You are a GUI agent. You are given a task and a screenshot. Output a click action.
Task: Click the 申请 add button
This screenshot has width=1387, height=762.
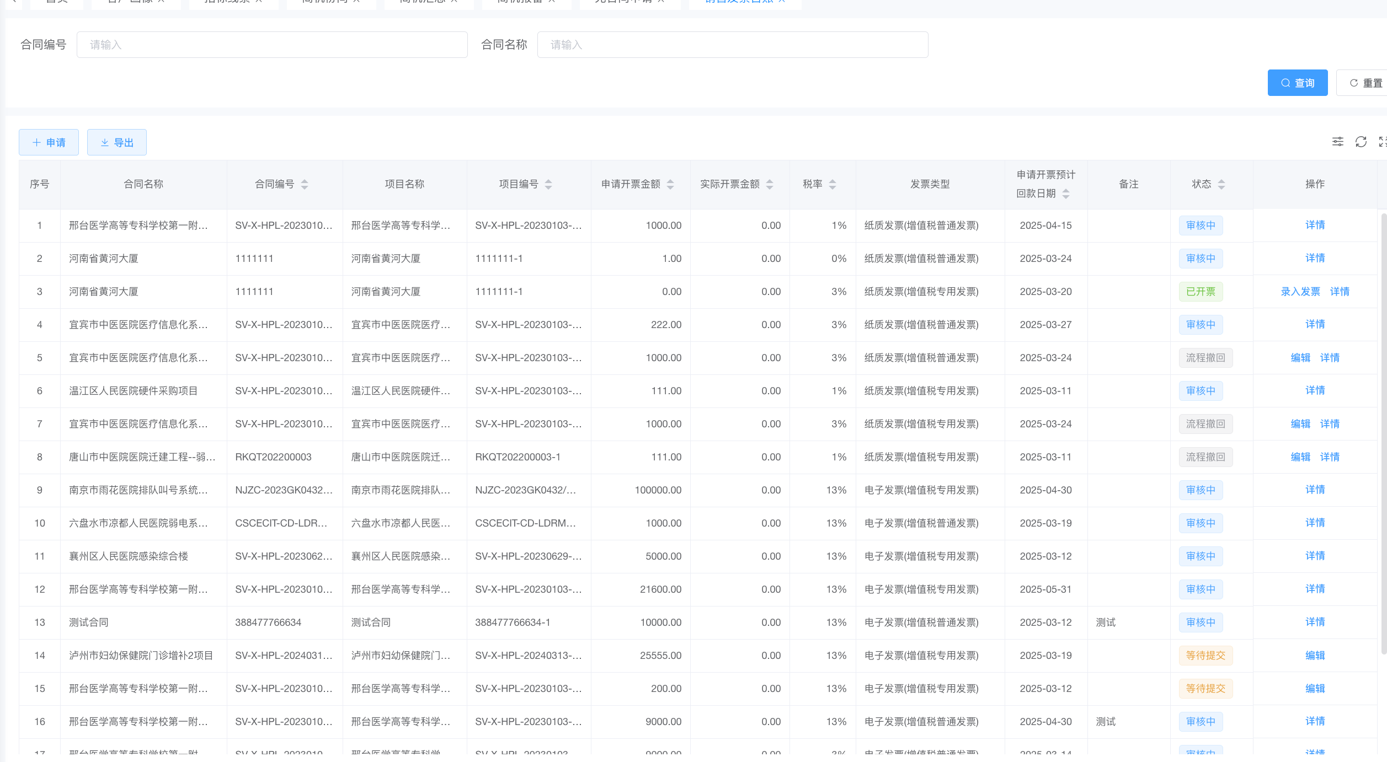click(x=49, y=142)
